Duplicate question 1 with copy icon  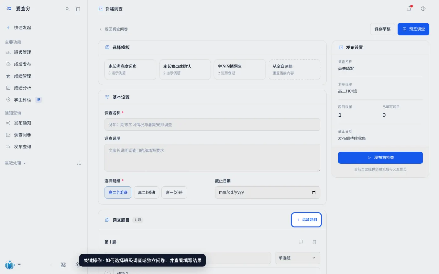[x=301, y=242]
